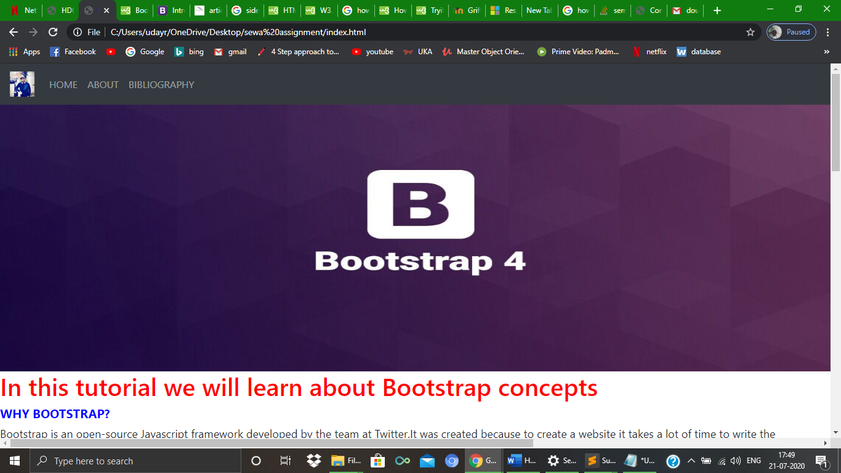Open the Facebook bookmark

[x=73, y=52]
